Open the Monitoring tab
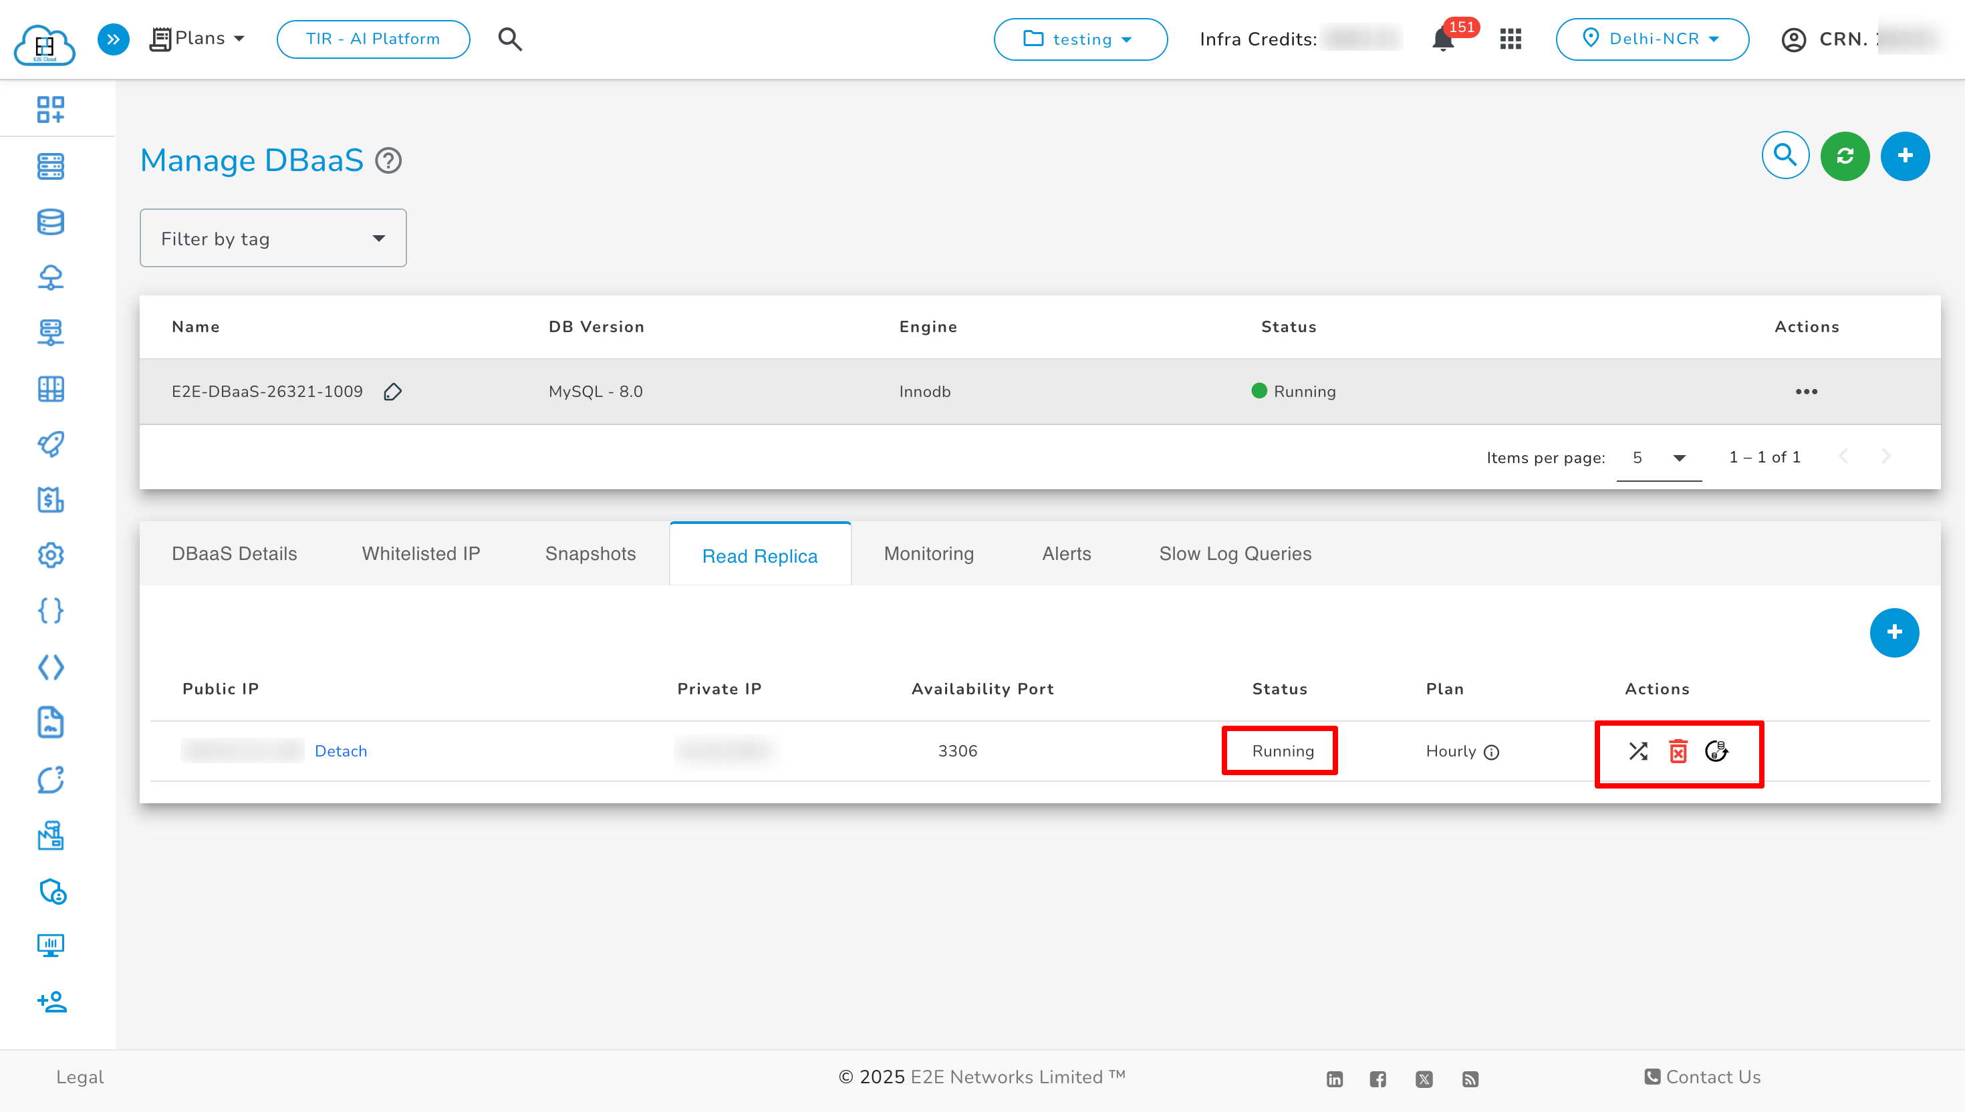 coord(928,554)
